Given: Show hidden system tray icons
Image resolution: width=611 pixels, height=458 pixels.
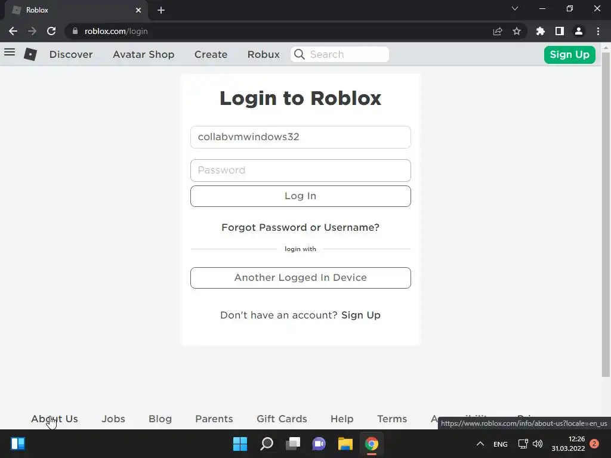Looking at the screenshot, I should (x=480, y=444).
